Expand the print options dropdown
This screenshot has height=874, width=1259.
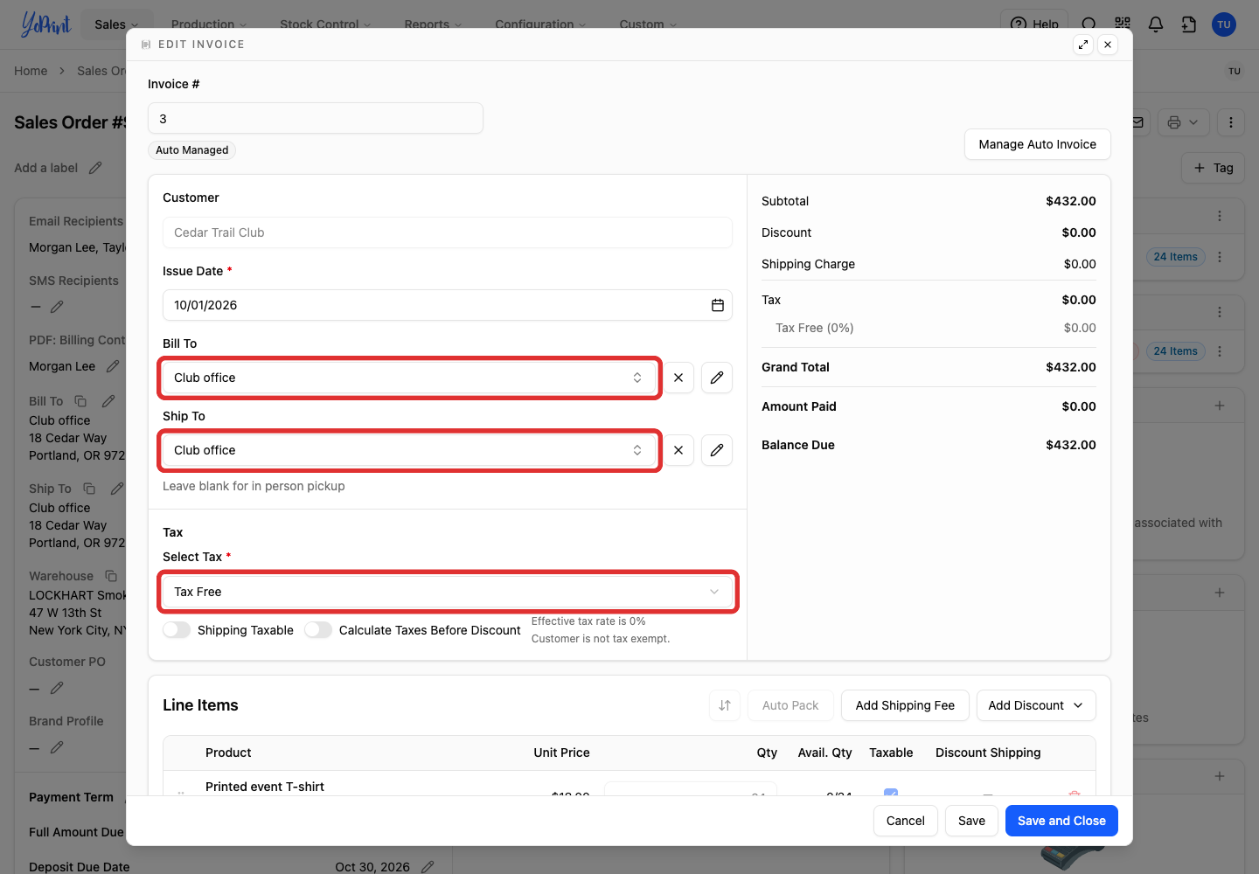pyautogui.click(x=1184, y=122)
